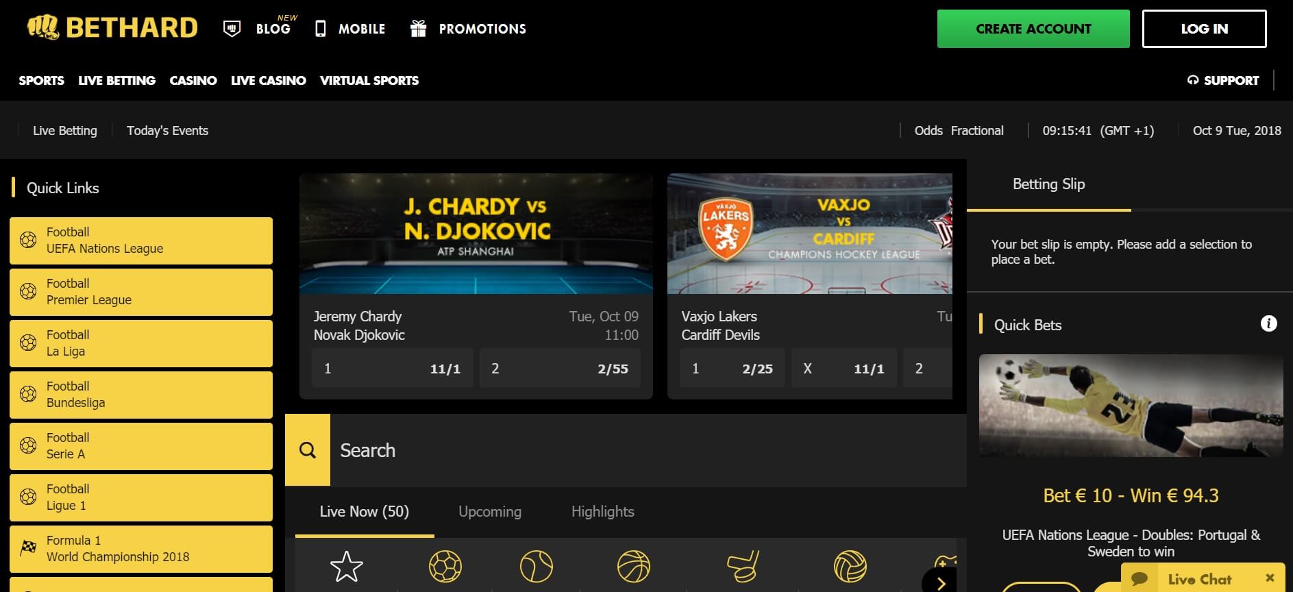This screenshot has width=1293, height=592.
Task: Click the Mobile phone icon
Action: [320, 29]
